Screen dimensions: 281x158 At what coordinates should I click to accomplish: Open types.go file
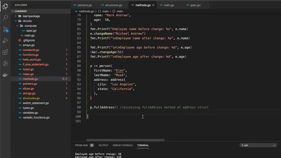tap(28, 108)
